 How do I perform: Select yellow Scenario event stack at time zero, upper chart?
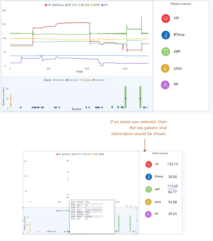pyautogui.click(x=11, y=101)
